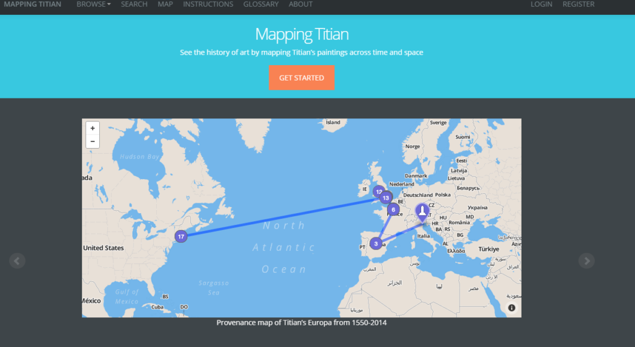Click the map marker numbered 6
Viewport: 635px width, 347px height.
(x=393, y=210)
